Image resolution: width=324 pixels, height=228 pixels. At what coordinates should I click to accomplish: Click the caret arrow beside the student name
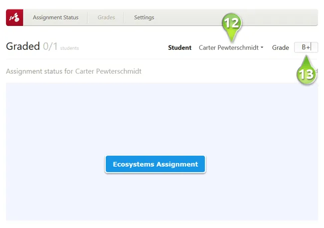262,48
